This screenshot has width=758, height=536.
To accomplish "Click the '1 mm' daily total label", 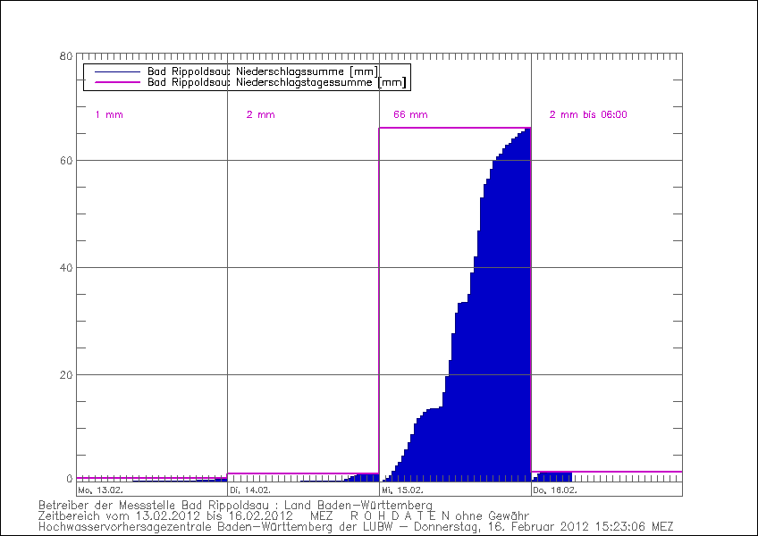I will [x=109, y=114].
